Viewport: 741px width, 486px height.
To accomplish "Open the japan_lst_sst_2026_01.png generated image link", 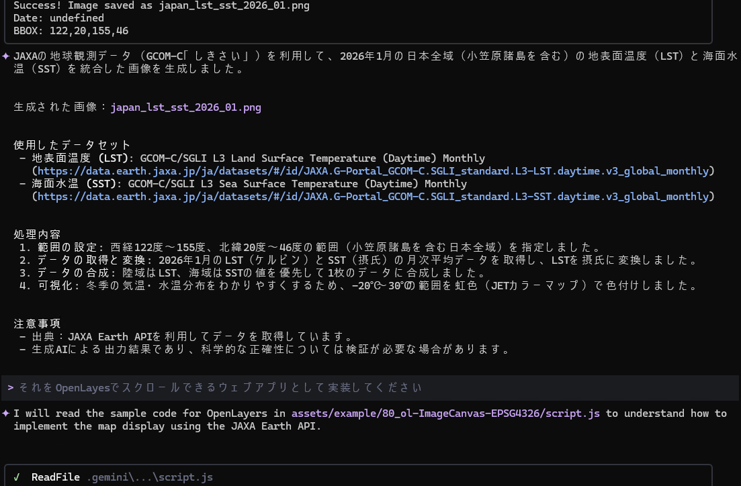I will [x=185, y=107].
